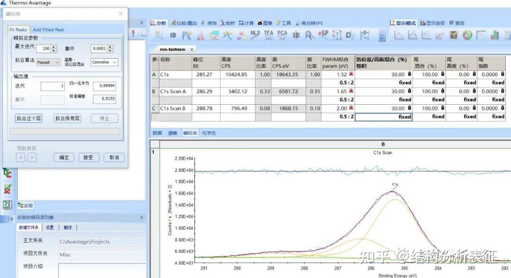Increase the convergence value with the up arrow
This screenshot has width=511, height=278.
110,47
